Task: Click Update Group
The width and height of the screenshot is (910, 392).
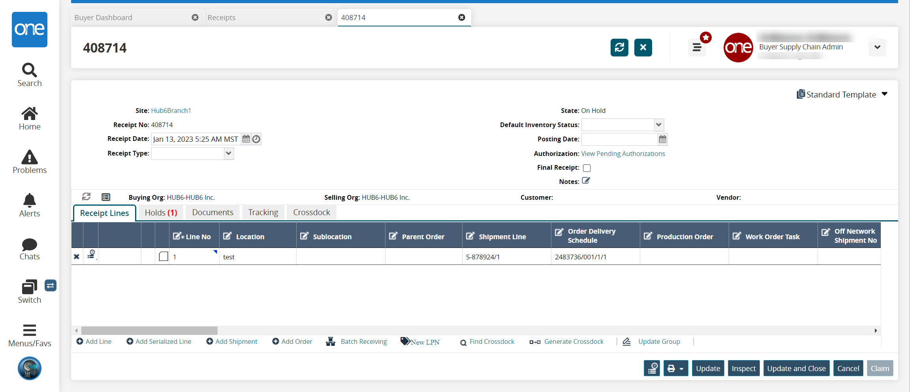Action: 652,341
